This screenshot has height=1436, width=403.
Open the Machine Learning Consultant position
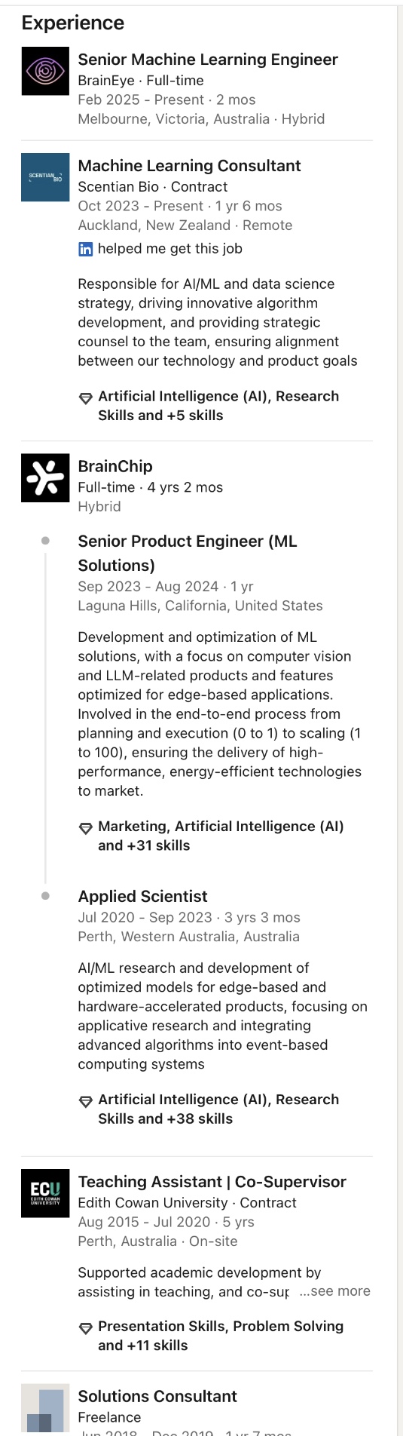[x=189, y=166]
